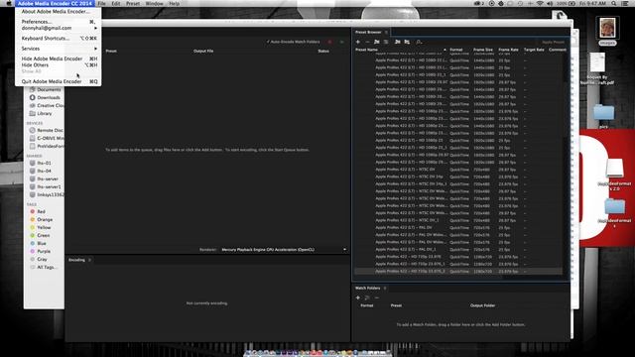The height and width of the screenshot is (357, 635).
Task: Click the preset search magnifier icon
Action: [x=419, y=42]
